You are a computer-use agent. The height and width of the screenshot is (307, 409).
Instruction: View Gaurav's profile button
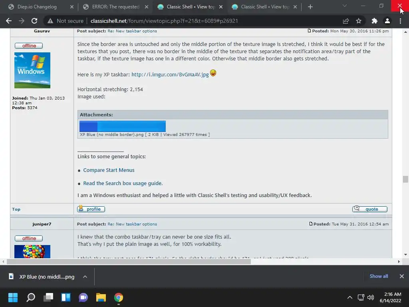click(91, 209)
